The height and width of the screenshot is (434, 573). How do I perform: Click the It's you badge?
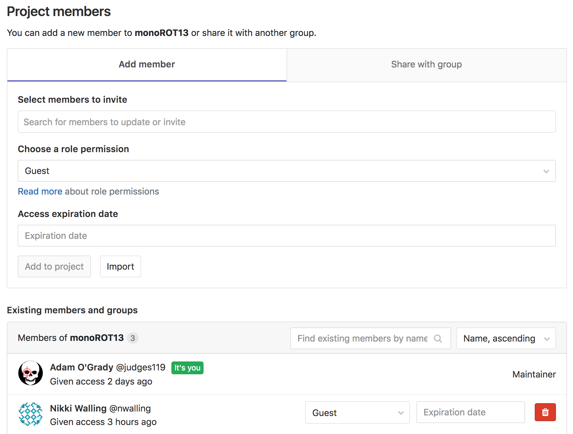pos(187,368)
